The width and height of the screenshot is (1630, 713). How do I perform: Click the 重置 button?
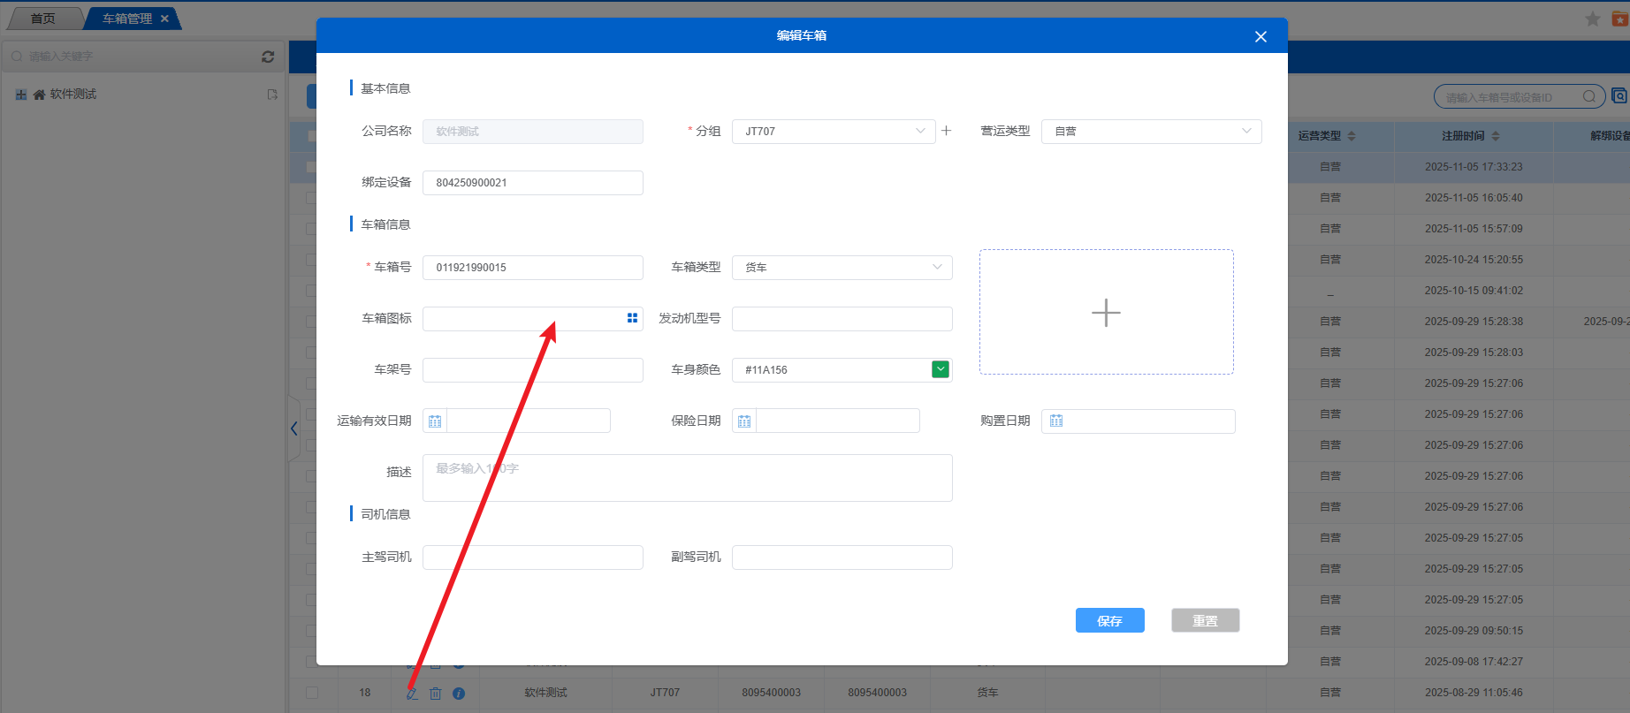pos(1205,620)
